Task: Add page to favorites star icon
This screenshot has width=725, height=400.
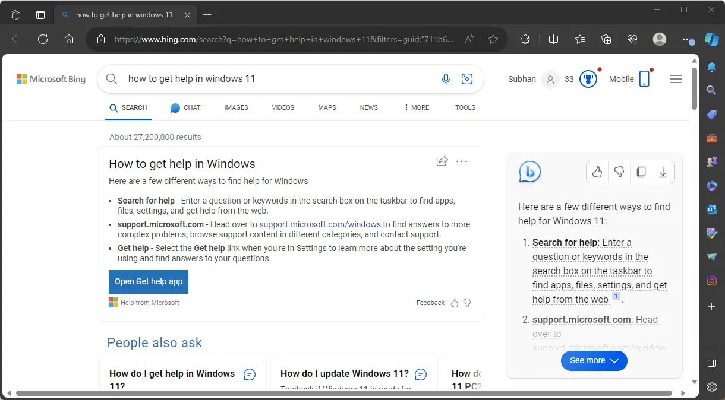Action: [x=493, y=39]
